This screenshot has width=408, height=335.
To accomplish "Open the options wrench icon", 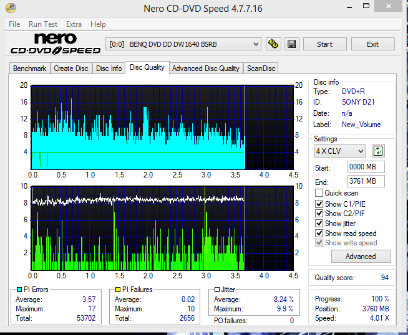I will coord(273,44).
